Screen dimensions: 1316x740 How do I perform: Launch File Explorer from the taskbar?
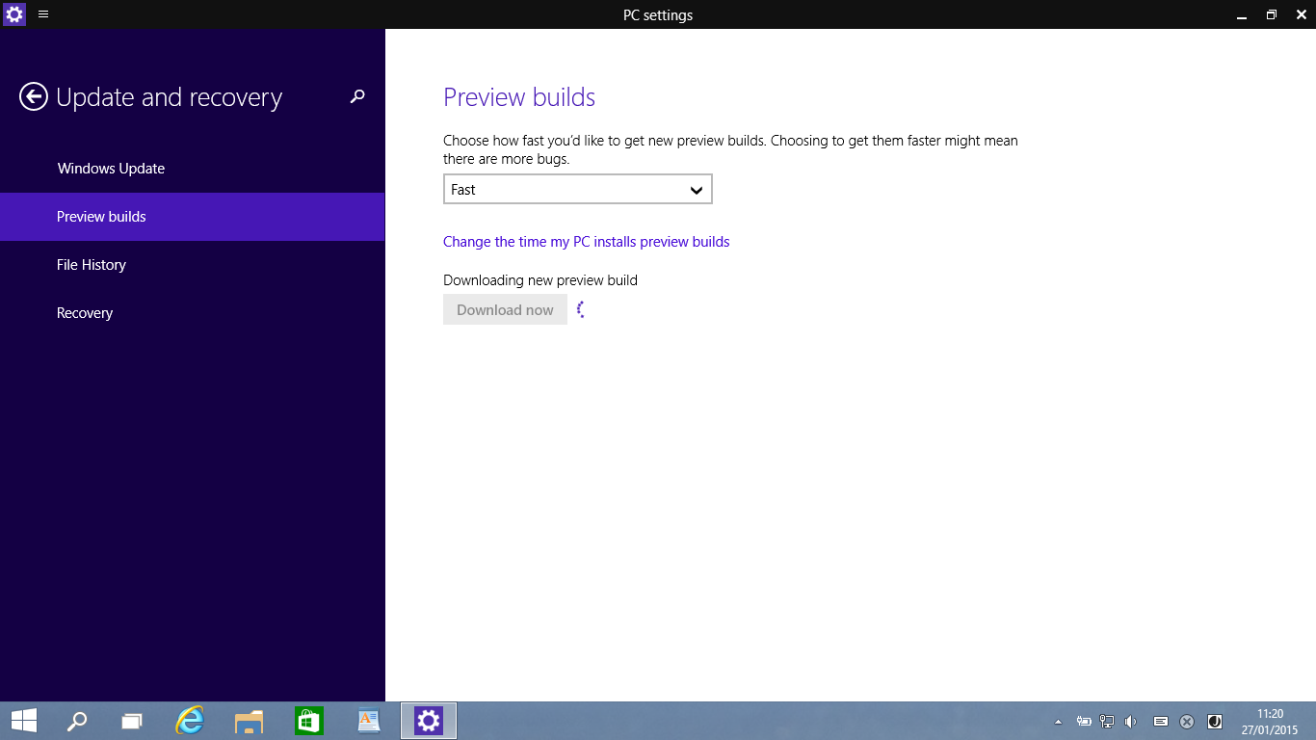(250, 721)
